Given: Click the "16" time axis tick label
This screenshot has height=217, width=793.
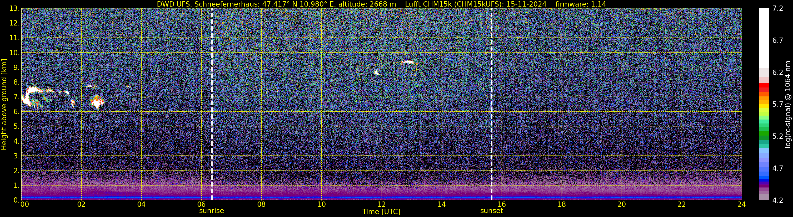Looking at the screenshot, I should point(501,204).
